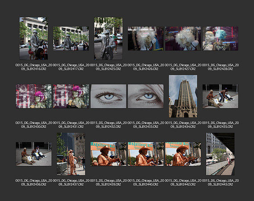Select filename label ending 5L8Y2431.CR2
The image size is (254, 201).
coord(71,125)
